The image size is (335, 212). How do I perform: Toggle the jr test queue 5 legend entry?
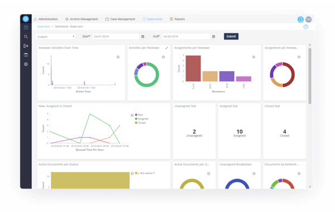coord(145,173)
